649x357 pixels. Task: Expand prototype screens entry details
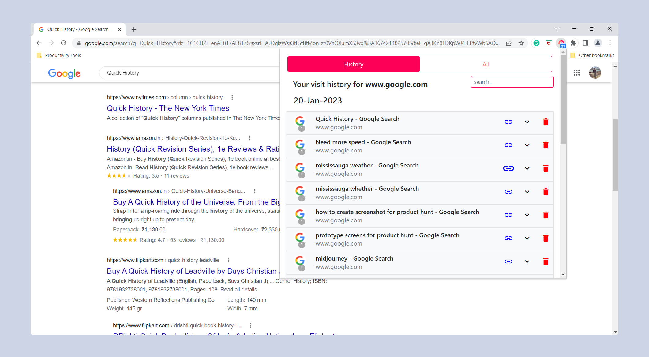(x=527, y=238)
